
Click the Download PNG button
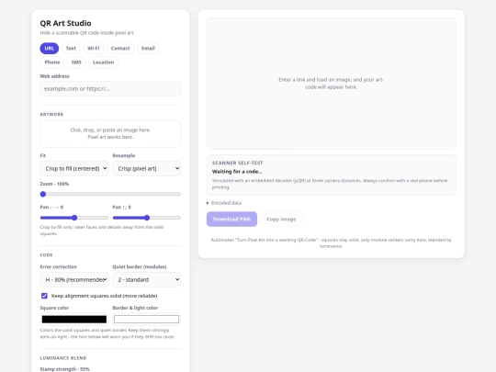click(231, 219)
